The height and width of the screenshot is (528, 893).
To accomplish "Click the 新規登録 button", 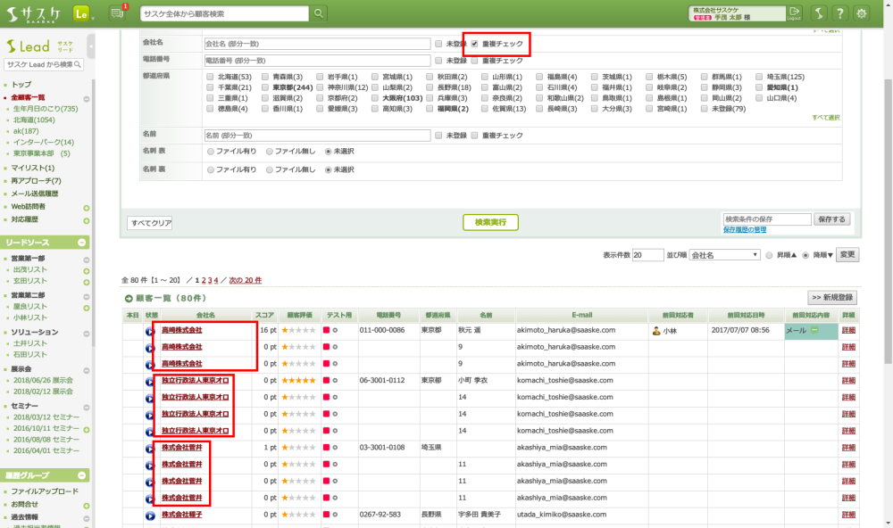I will click(832, 297).
